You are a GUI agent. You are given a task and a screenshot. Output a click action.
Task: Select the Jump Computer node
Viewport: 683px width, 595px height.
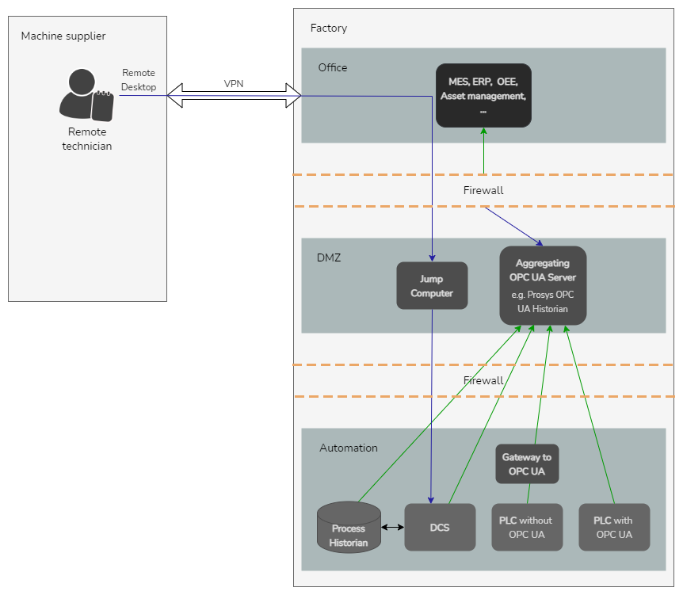432,285
